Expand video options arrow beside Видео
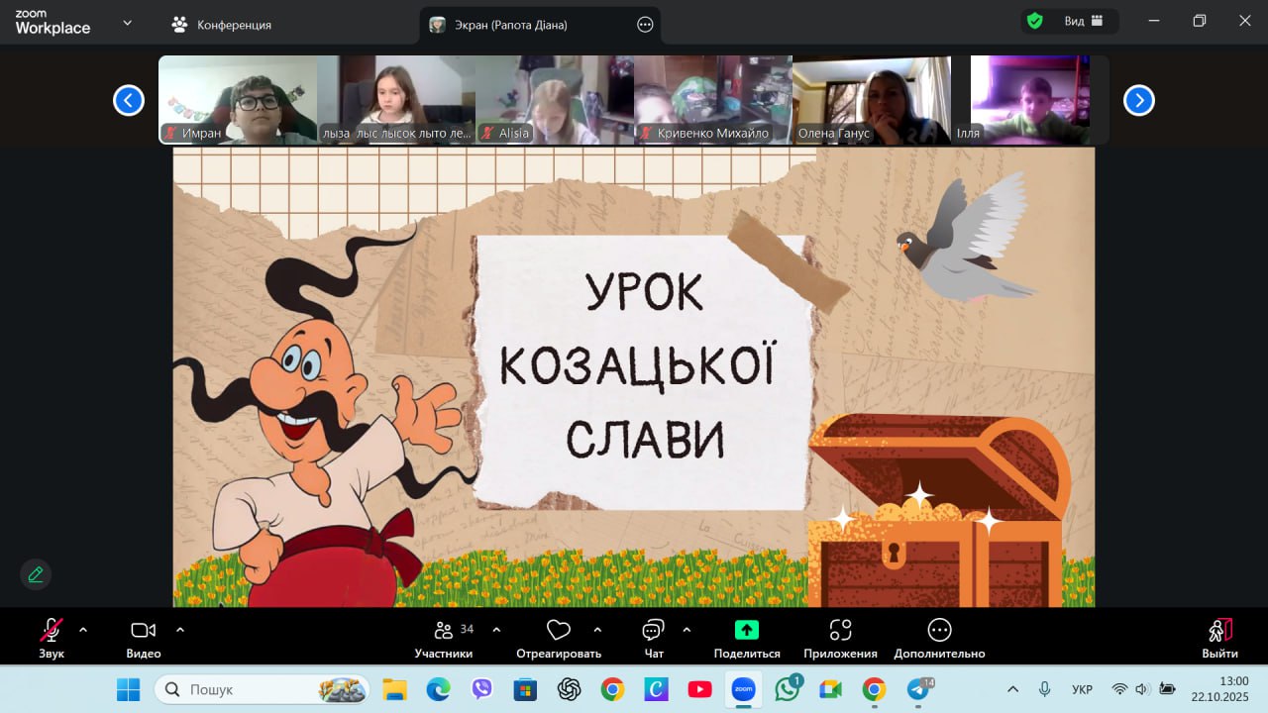Viewport: 1268px width, 713px height. coord(180,630)
